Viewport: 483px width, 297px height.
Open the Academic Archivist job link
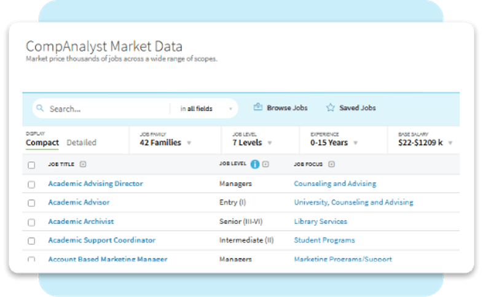coord(81,222)
